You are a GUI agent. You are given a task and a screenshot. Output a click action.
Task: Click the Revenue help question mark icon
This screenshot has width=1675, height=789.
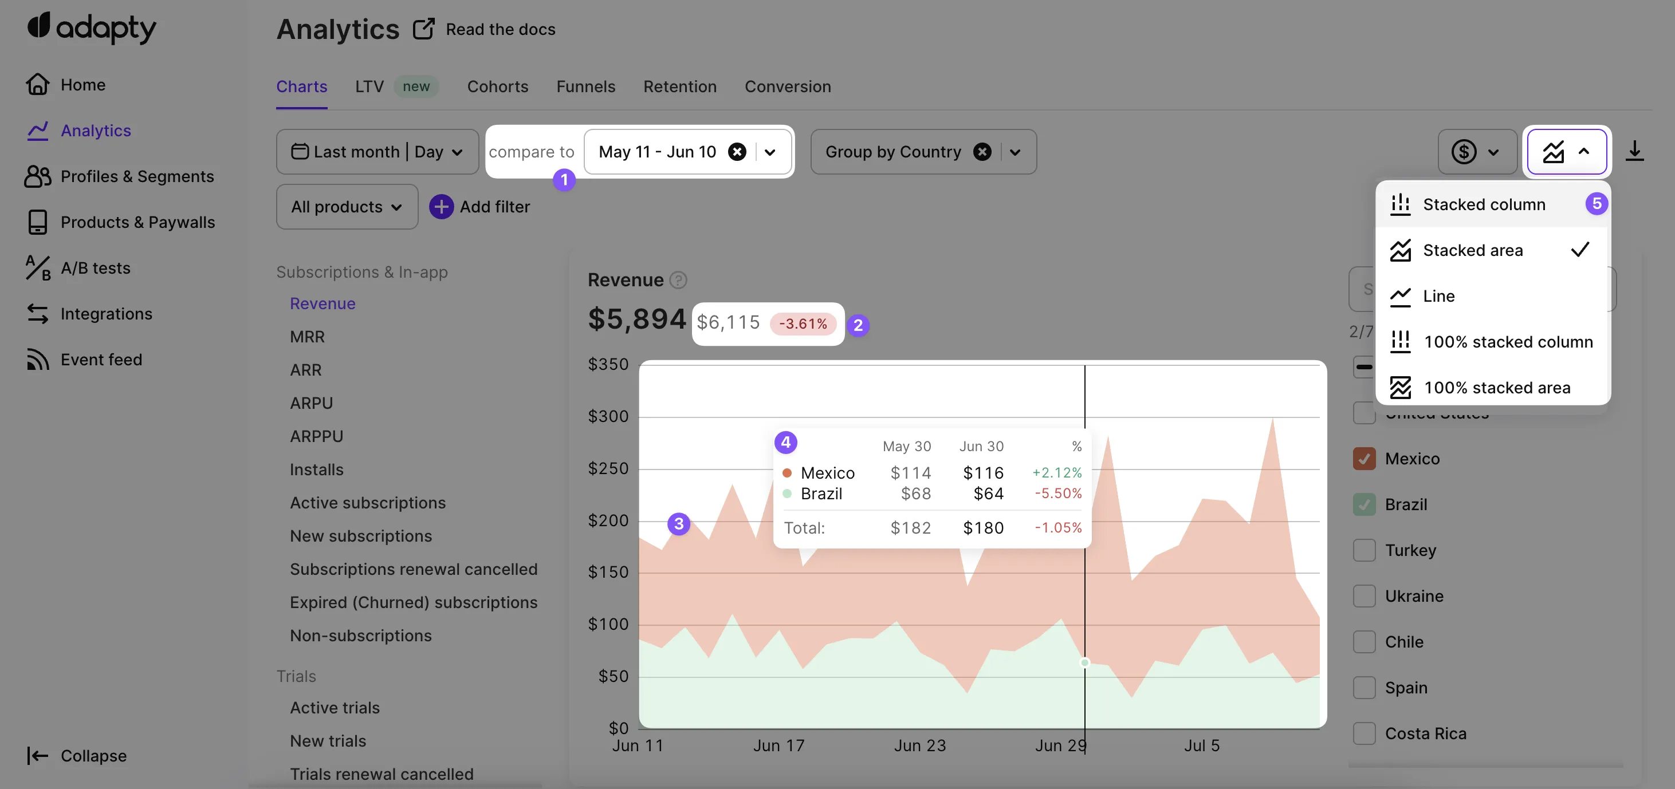[x=678, y=280]
